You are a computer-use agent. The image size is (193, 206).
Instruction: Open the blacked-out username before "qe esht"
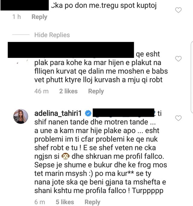tap(71, 50)
